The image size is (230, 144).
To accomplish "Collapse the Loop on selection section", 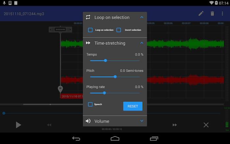I will [x=142, y=17].
